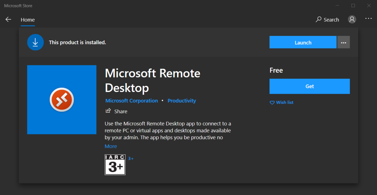Launch Microsoft Remote Desktop
The width and height of the screenshot is (377, 195).
point(303,42)
